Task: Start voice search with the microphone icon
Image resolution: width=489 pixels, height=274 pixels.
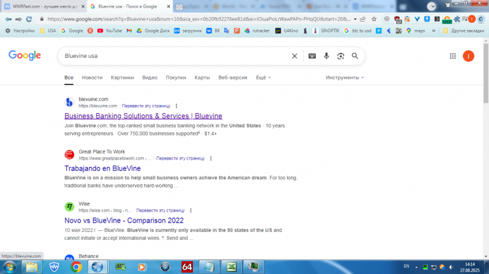Action: point(326,56)
